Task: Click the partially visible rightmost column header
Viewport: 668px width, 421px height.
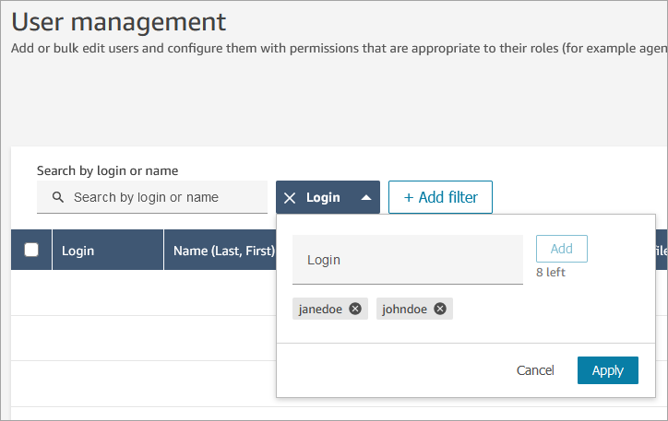Action: [661, 250]
